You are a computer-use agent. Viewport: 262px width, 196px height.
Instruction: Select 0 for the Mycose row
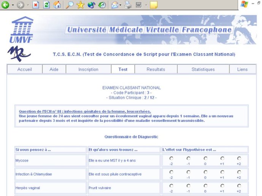(x=205, y=158)
